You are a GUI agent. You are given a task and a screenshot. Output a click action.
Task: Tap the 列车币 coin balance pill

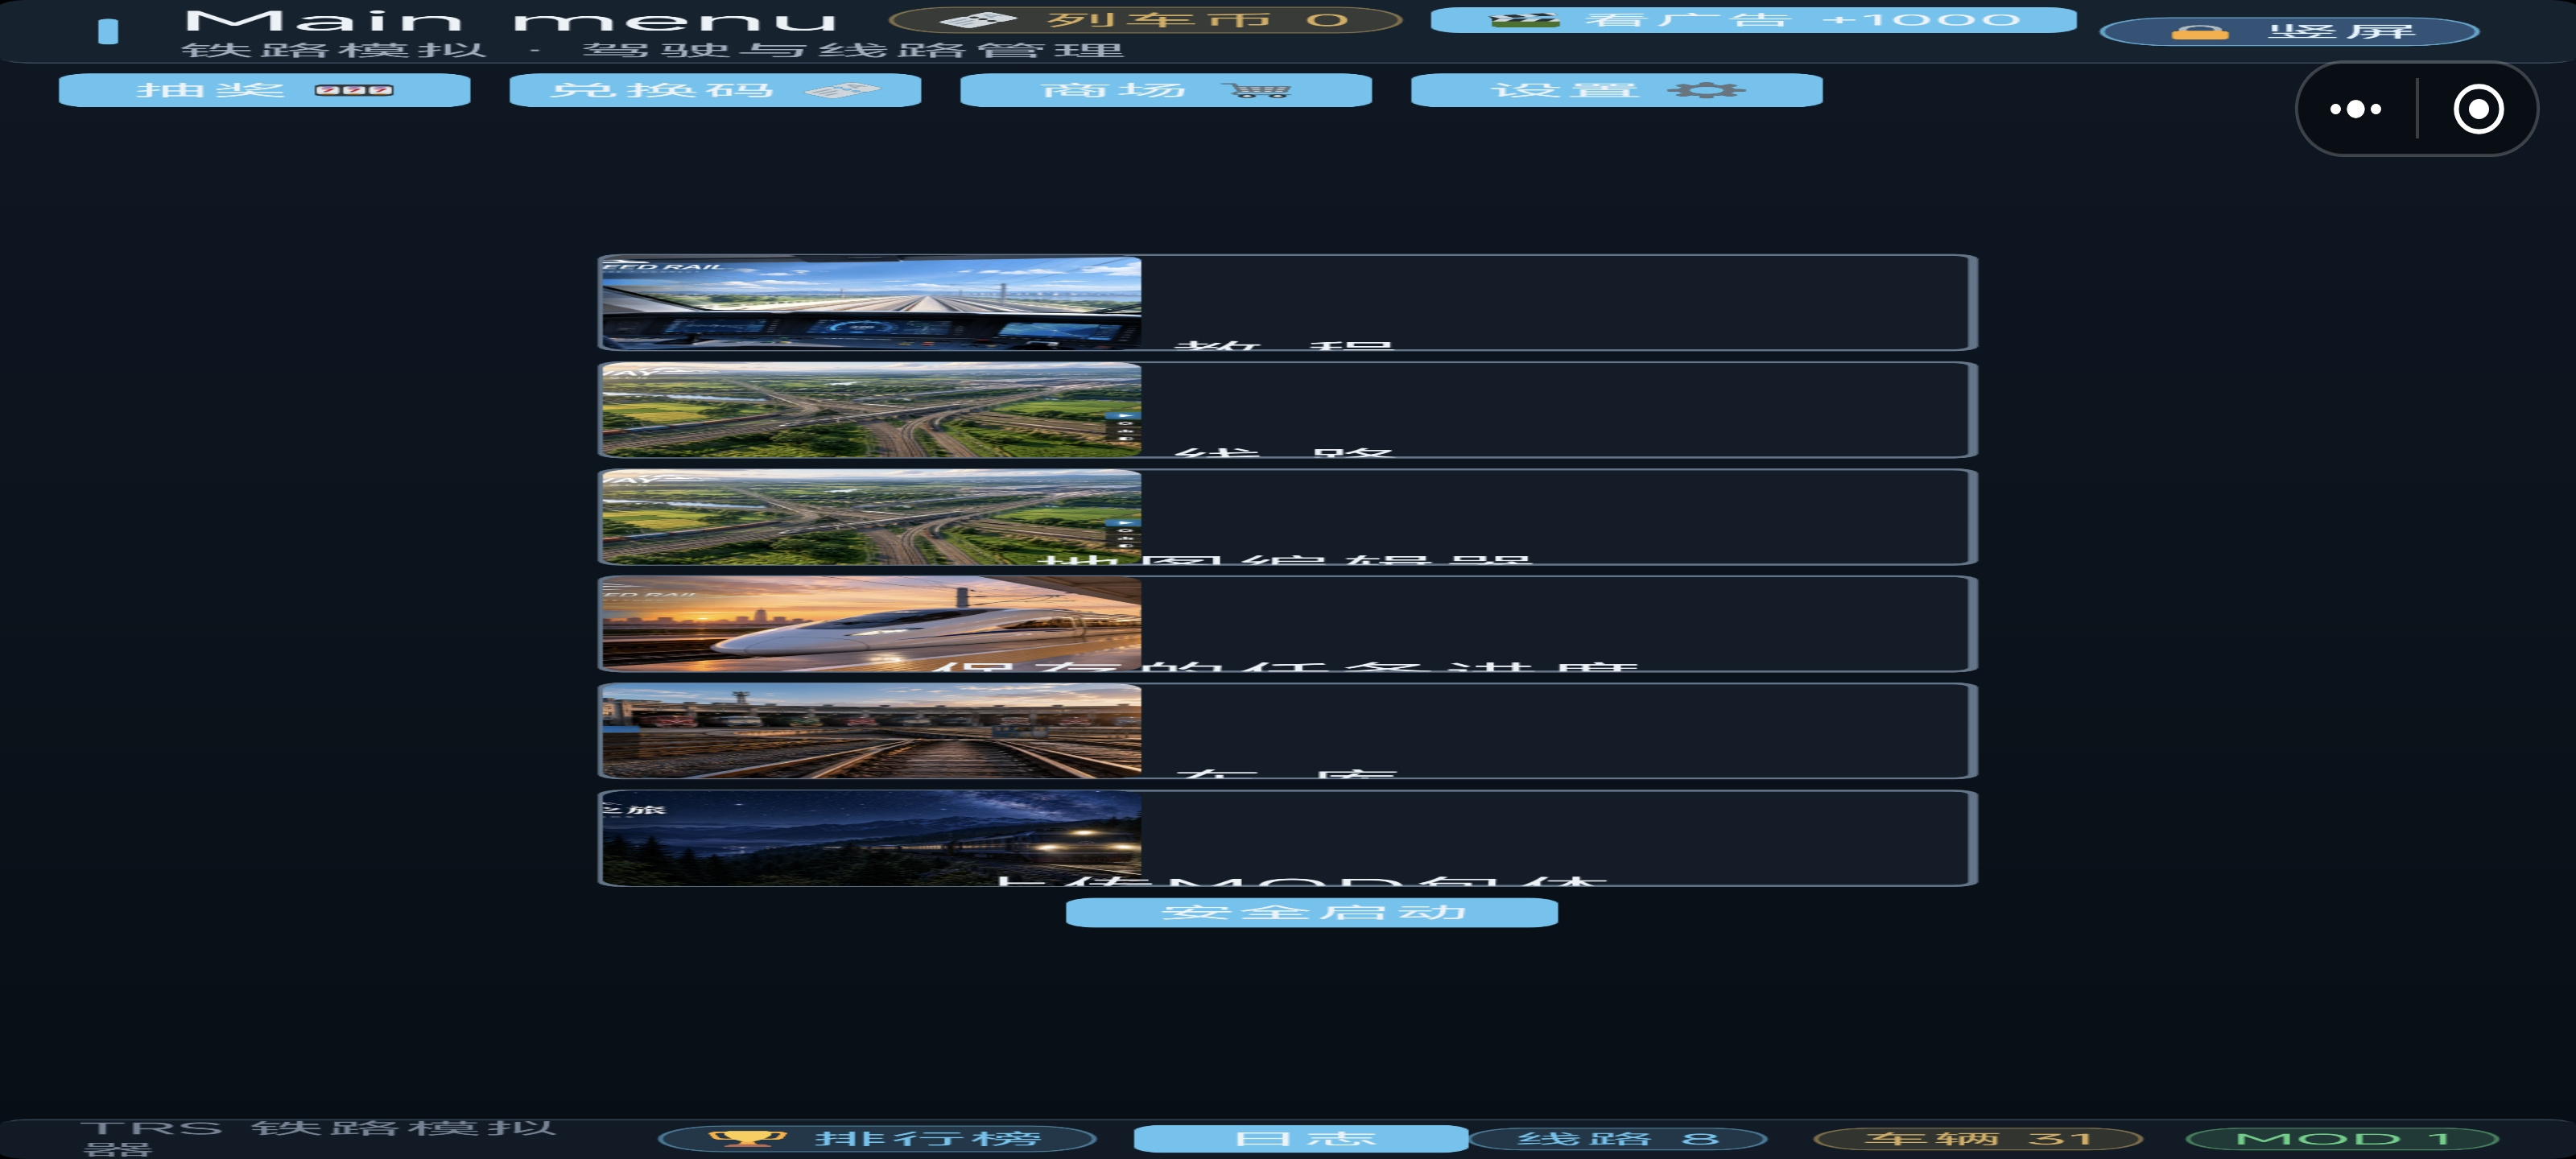pyautogui.click(x=1145, y=20)
